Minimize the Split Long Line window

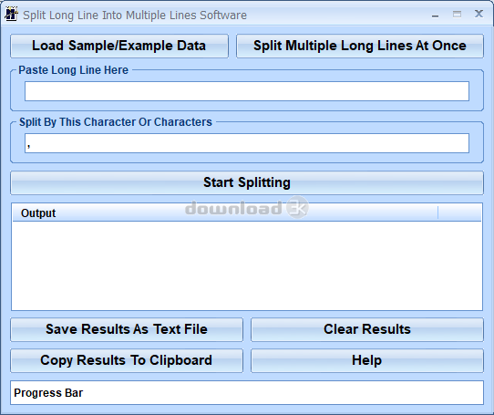pos(435,16)
